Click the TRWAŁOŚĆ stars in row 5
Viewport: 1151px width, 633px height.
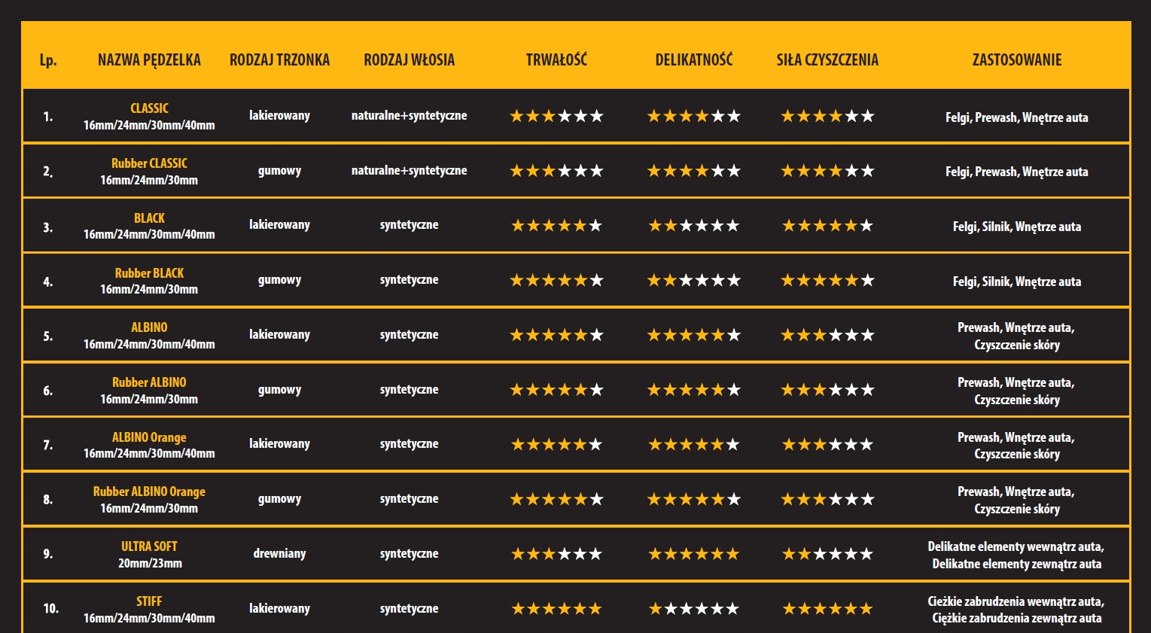point(556,335)
